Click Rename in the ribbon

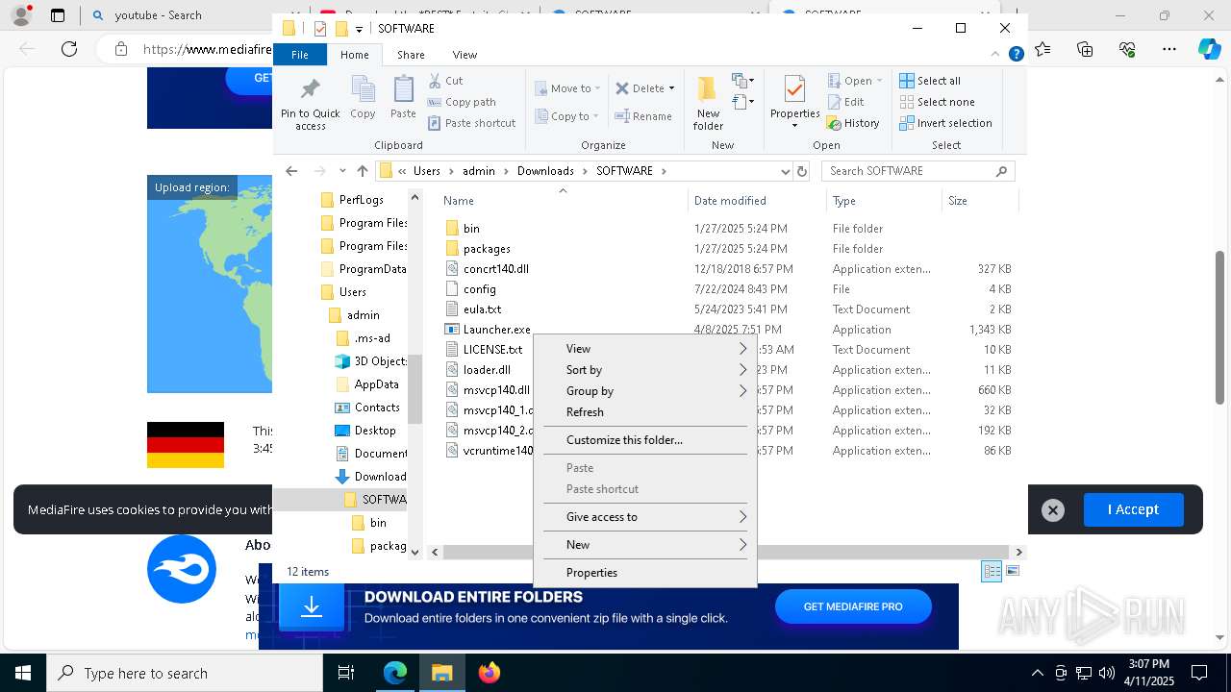pos(643,116)
